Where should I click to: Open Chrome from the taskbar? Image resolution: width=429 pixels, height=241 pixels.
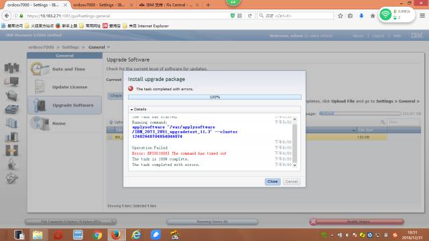tap(97, 235)
